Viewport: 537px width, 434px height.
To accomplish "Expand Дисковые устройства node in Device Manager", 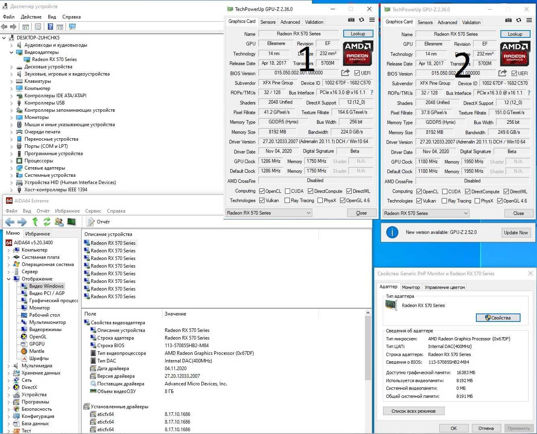I will click(11, 67).
